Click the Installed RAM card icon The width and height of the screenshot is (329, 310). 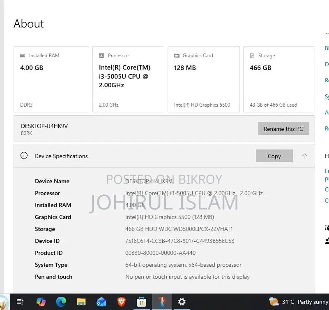23,56
